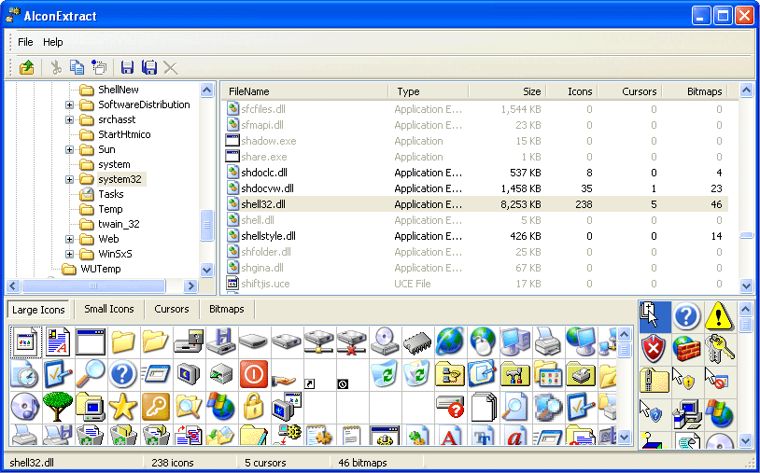The width and height of the screenshot is (760, 473).
Task: Click the Copy toolbar icon
Action: 77,67
